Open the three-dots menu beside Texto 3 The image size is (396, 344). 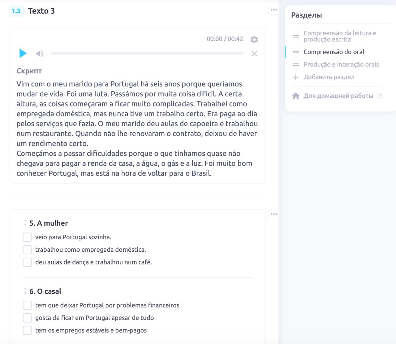point(273,10)
